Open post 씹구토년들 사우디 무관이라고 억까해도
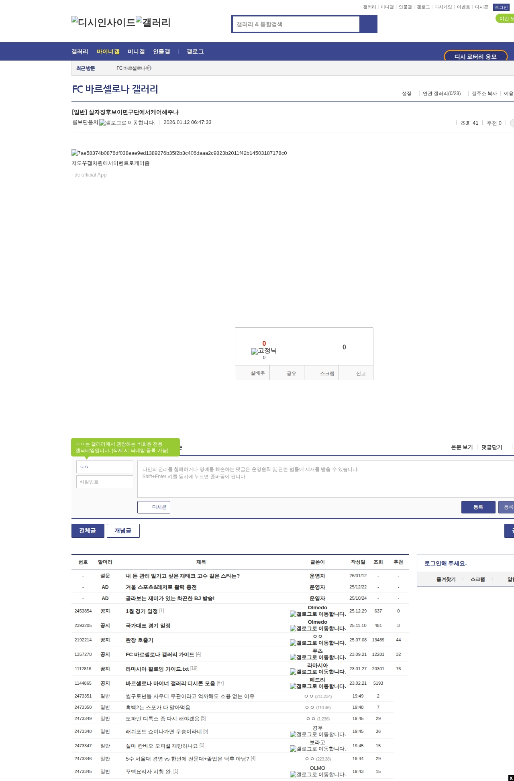 coord(190,696)
